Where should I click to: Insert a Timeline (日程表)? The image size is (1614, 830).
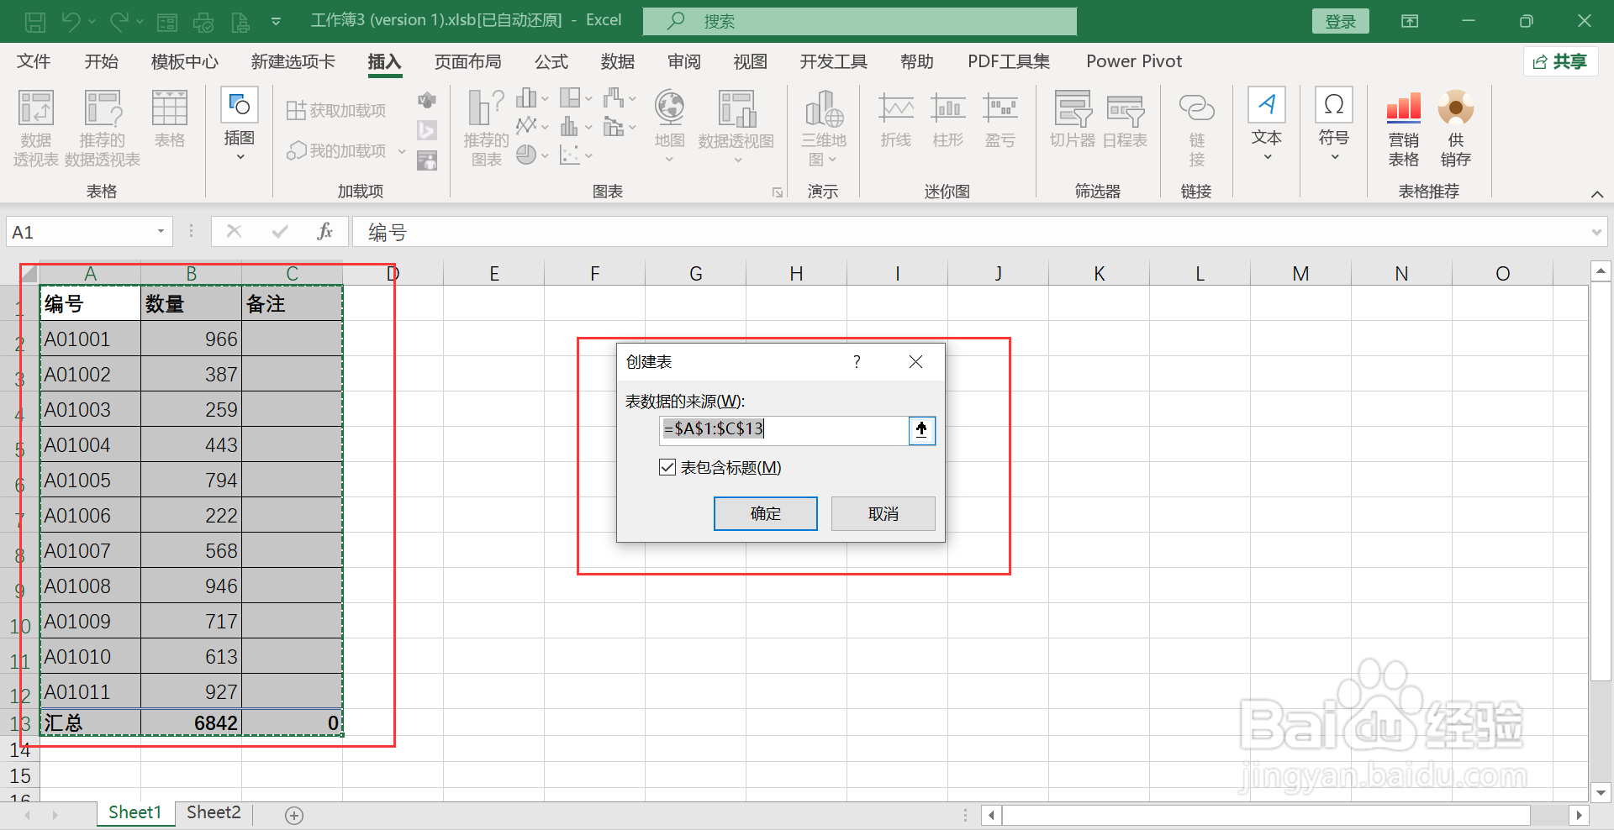click(x=1124, y=122)
